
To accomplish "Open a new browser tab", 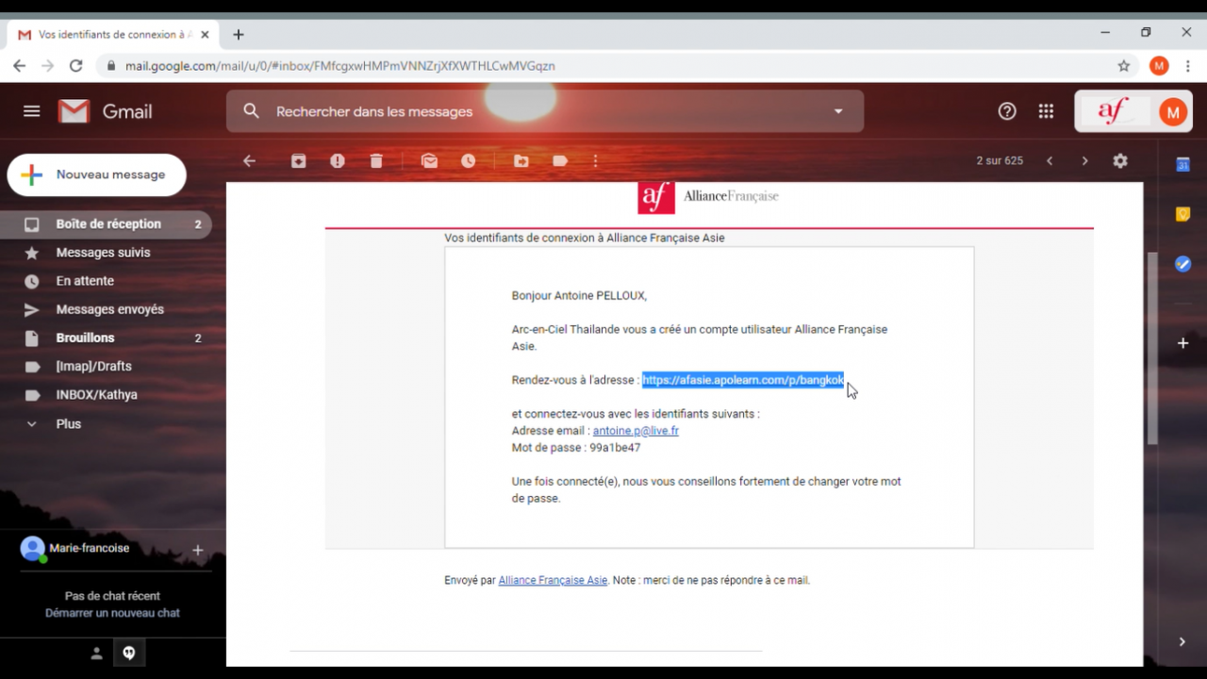I will 239,35.
